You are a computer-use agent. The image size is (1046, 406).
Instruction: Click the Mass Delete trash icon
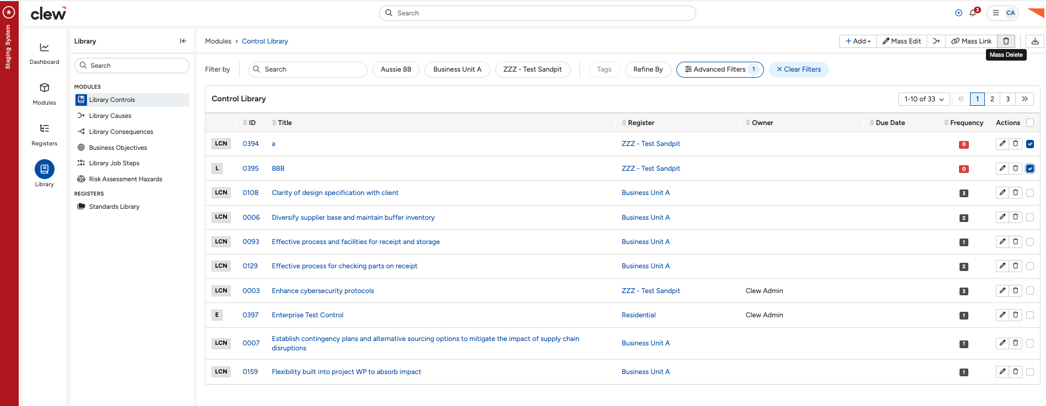point(1006,41)
